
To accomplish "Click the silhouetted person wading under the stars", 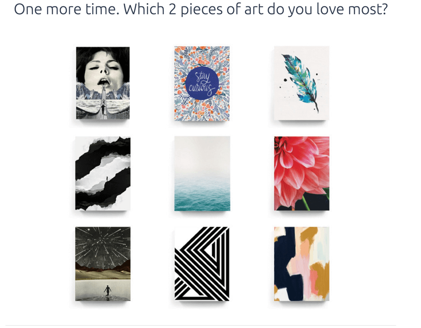I will pos(107,290).
